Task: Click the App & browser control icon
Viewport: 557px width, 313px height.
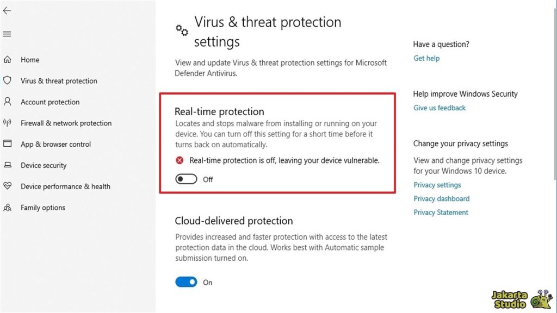Action: click(8, 144)
